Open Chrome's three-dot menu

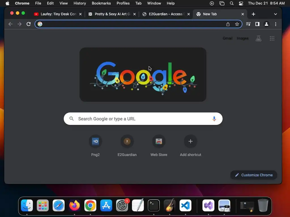tap(276, 24)
